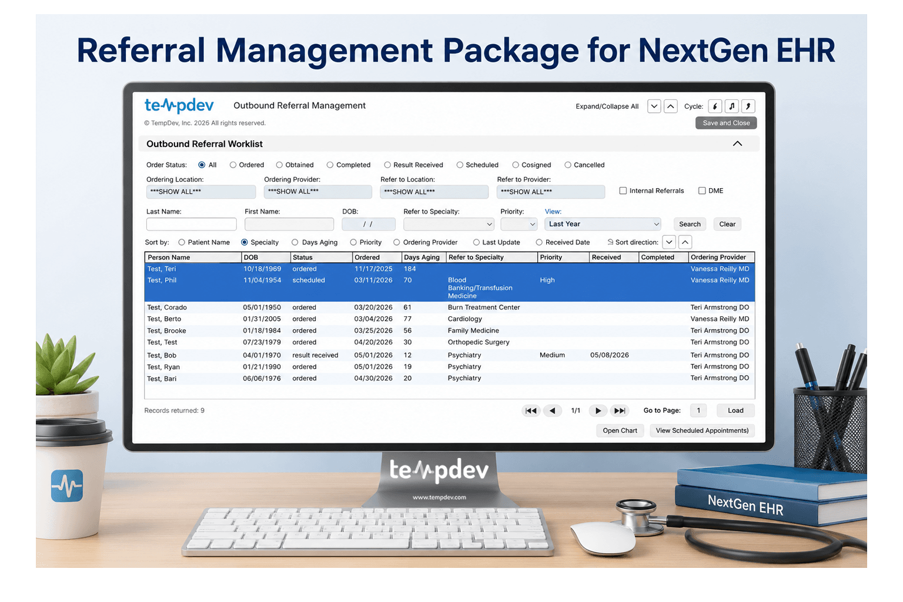Open the Ordering Location field

(x=201, y=192)
